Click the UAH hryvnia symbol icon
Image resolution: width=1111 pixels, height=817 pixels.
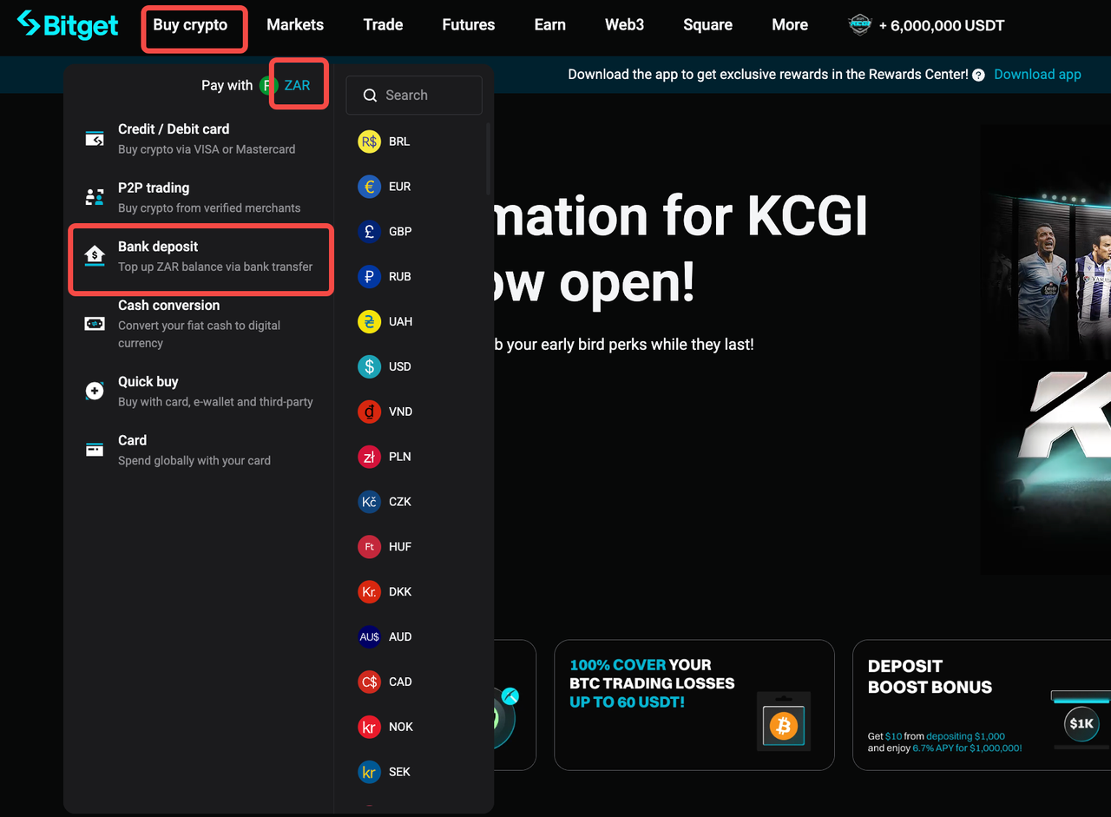point(369,321)
